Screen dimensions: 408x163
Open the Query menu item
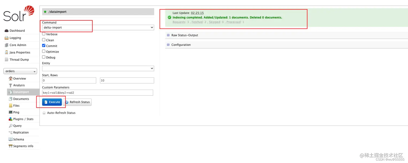(17, 126)
